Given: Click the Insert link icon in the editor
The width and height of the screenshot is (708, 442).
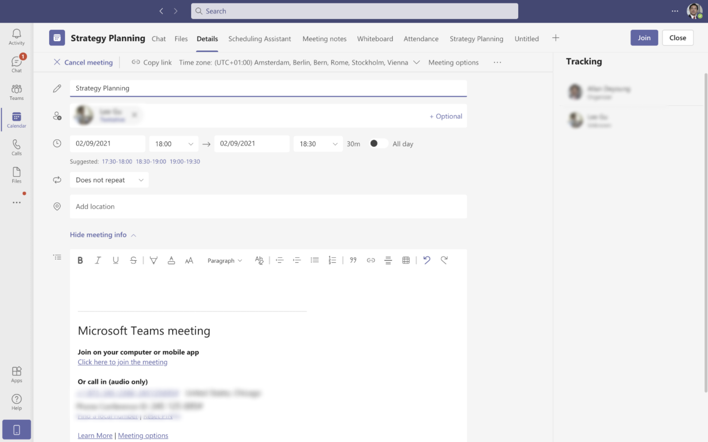Looking at the screenshot, I should (371, 260).
